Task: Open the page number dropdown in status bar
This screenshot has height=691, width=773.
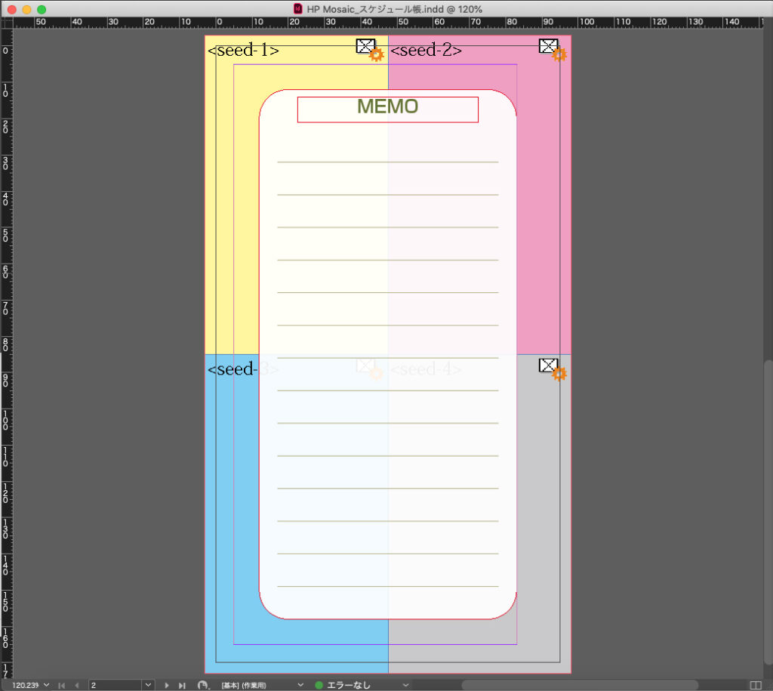Action: tap(148, 684)
